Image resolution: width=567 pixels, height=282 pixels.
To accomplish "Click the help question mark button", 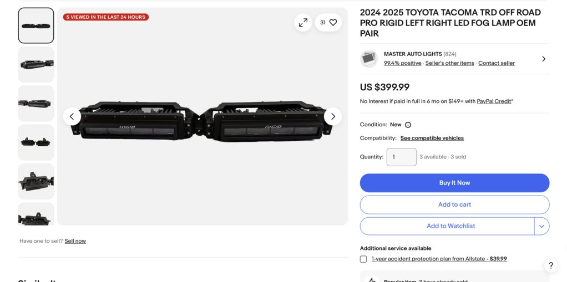I will coord(551,266).
